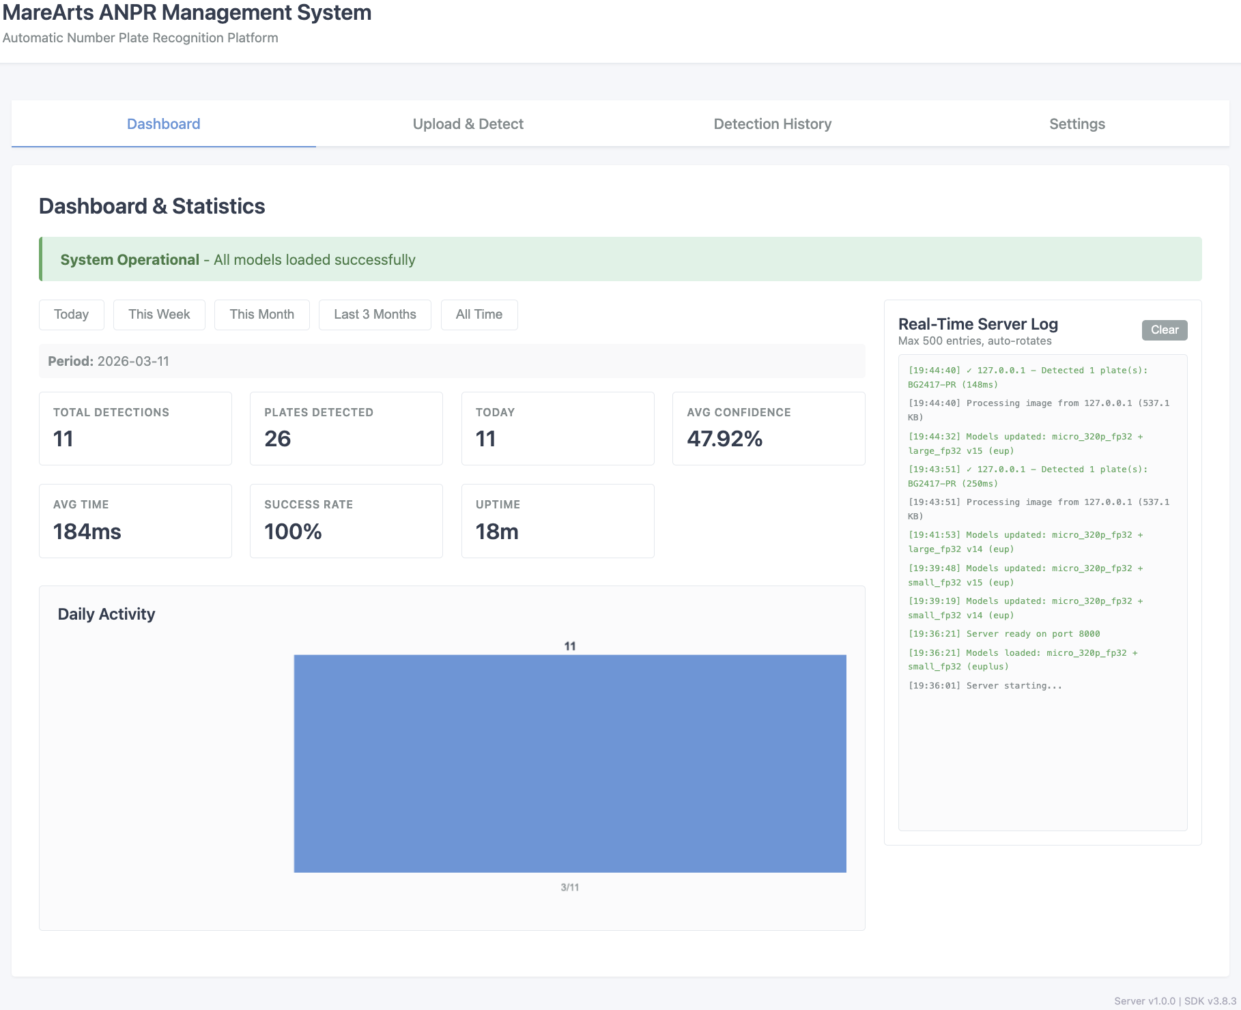Click the Success Rate card showing 100%
Image resolution: width=1241 pixels, height=1010 pixels.
[x=346, y=520]
